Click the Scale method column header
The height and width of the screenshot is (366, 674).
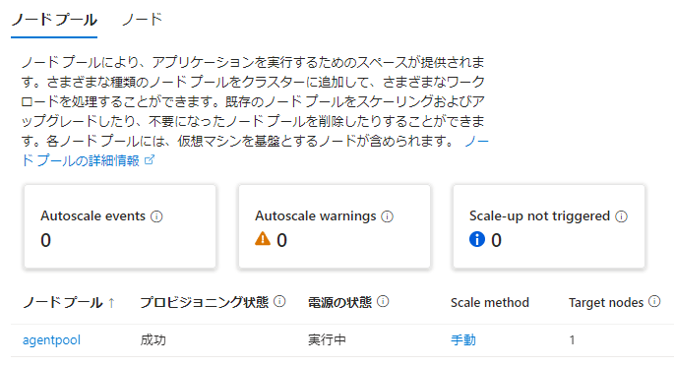coord(490,303)
